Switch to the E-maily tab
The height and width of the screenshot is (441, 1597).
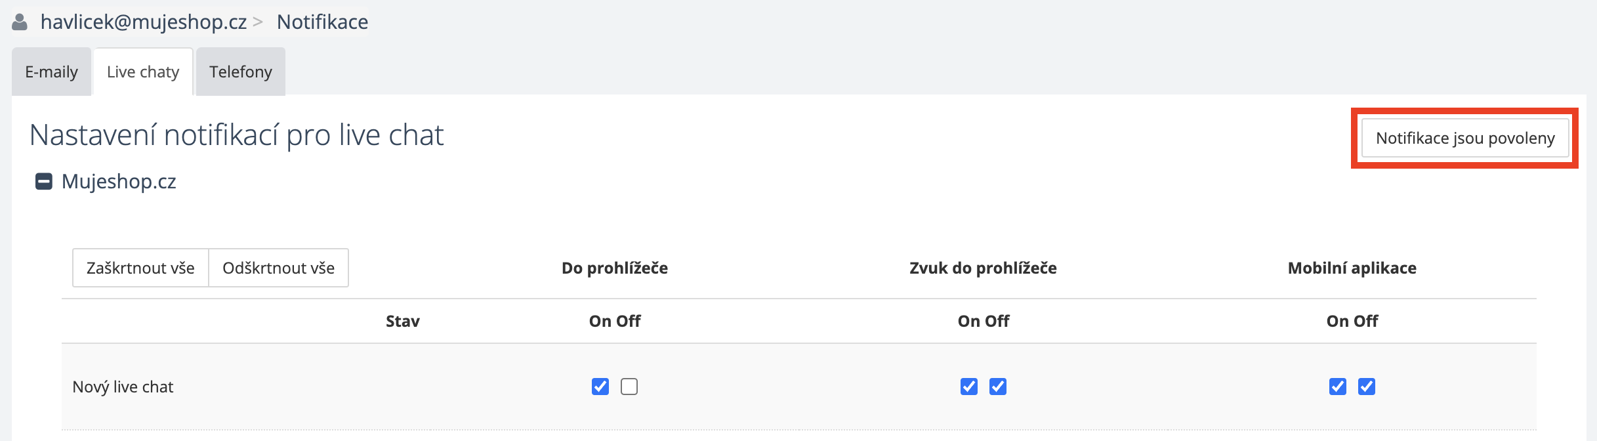[x=51, y=72]
